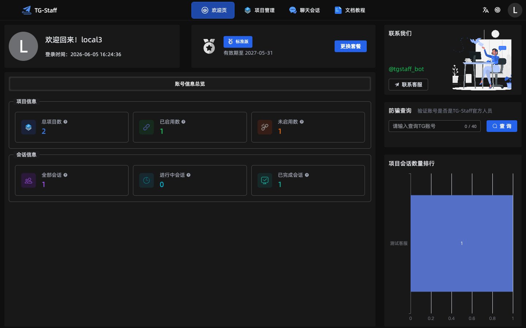Click the customer service illustration
The height and width of the screenshot is (328, 526).
point(481,60)
